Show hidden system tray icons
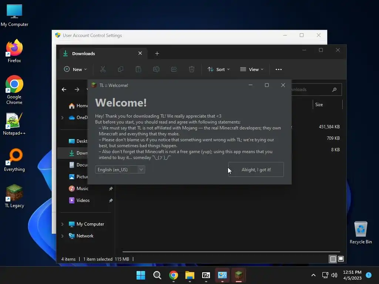379x284 pixels. coord(313,275)
